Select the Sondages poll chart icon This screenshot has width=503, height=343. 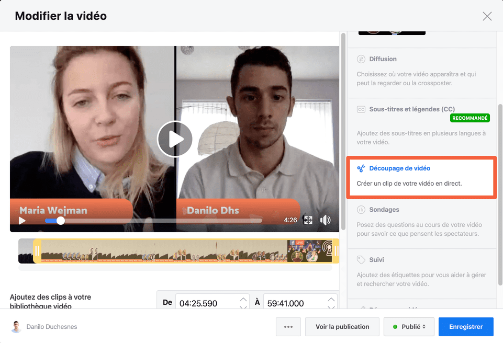tap(362, 209)
